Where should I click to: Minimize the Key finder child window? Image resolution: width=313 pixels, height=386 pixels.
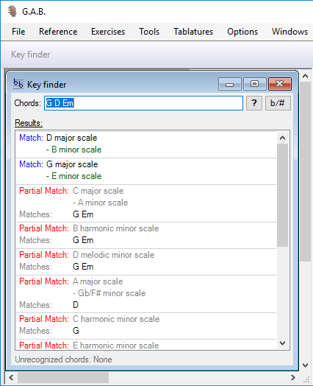point(230,84)
